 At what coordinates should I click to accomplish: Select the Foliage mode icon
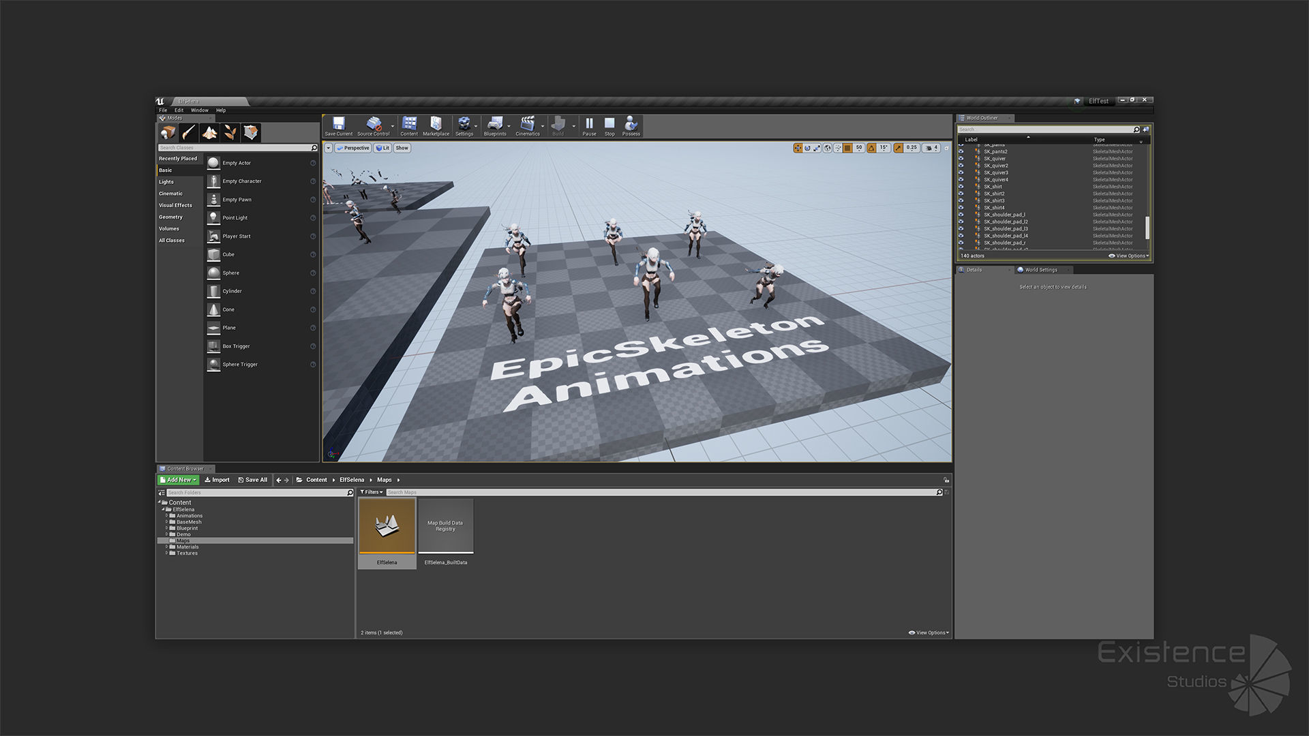coord(230,132)
